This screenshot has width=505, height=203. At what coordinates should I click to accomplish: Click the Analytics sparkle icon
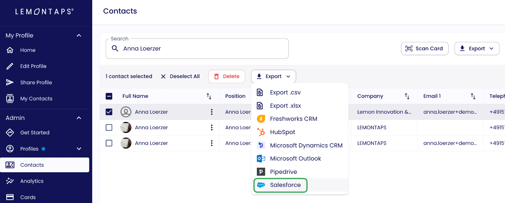pyautogui.click(x=10, y=181)
